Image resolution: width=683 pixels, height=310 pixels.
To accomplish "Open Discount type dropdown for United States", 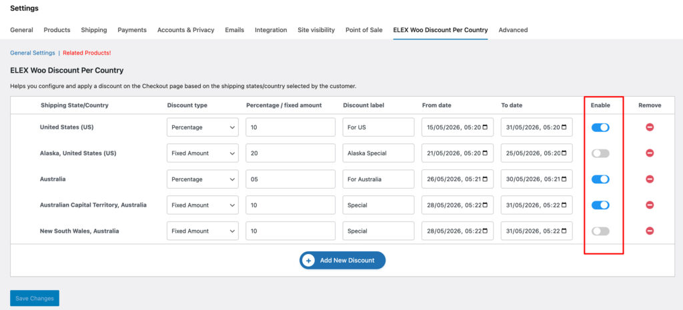I will [203, 127].
